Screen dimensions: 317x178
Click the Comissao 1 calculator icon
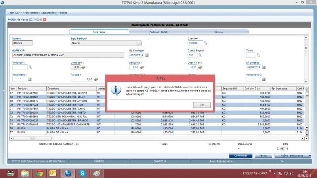[x=83, y=67]
